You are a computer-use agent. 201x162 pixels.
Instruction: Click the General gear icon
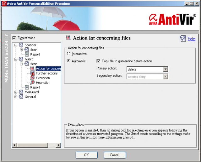point(21,97)
